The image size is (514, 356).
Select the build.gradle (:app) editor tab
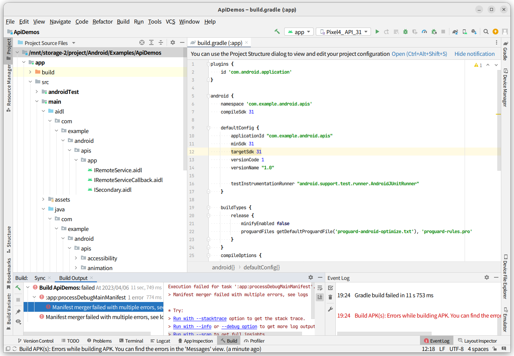(x=220, y=43)
